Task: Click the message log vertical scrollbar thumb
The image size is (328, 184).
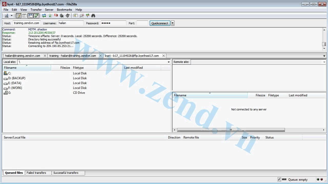Action: (324, 44)
